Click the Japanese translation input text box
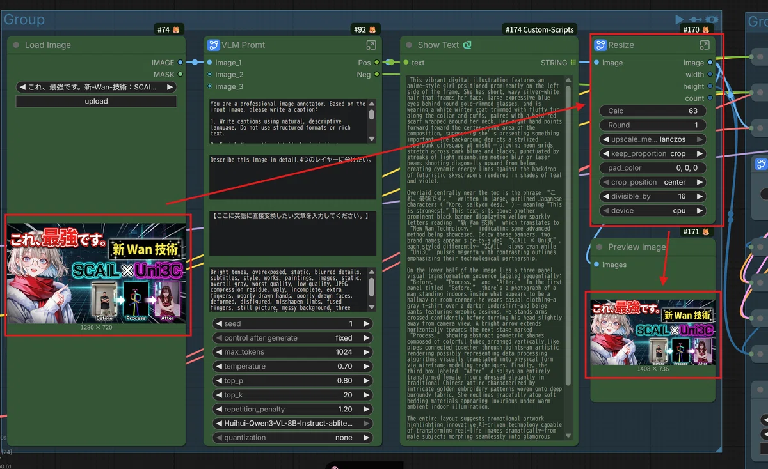This screenshot has width=768, height=469. click(292, 234)
